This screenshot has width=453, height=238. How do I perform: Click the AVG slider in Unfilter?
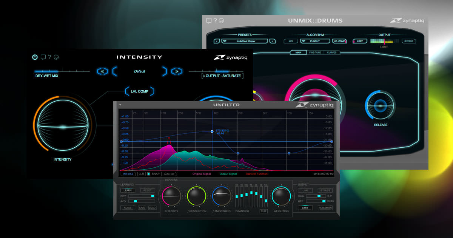coord(142,201)
